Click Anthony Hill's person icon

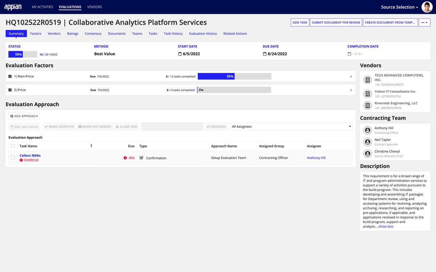[367, 130]
